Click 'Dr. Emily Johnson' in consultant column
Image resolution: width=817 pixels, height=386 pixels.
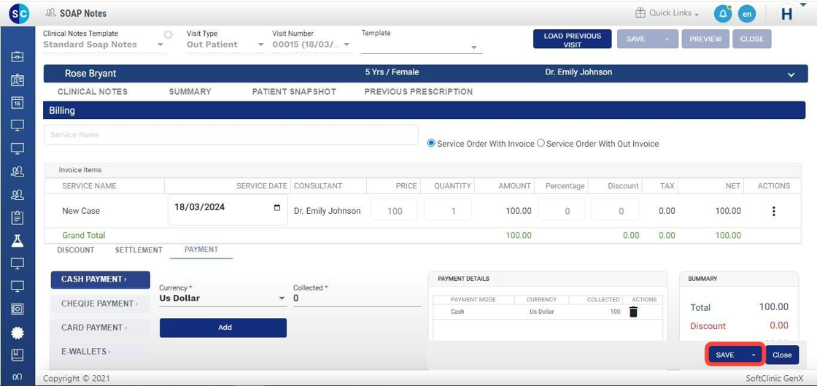tap(328, 211)
